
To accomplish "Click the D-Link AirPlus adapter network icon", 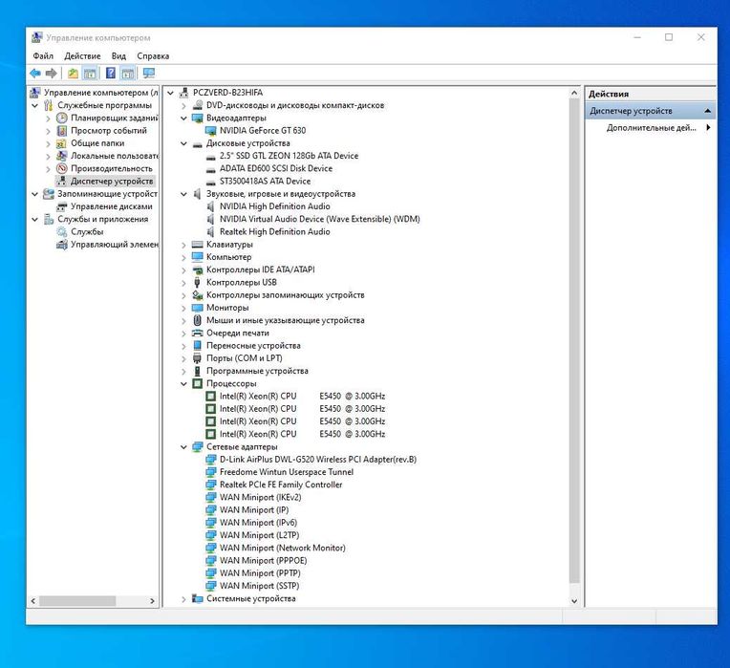I will pyautogui.click(x=211, y=460).
